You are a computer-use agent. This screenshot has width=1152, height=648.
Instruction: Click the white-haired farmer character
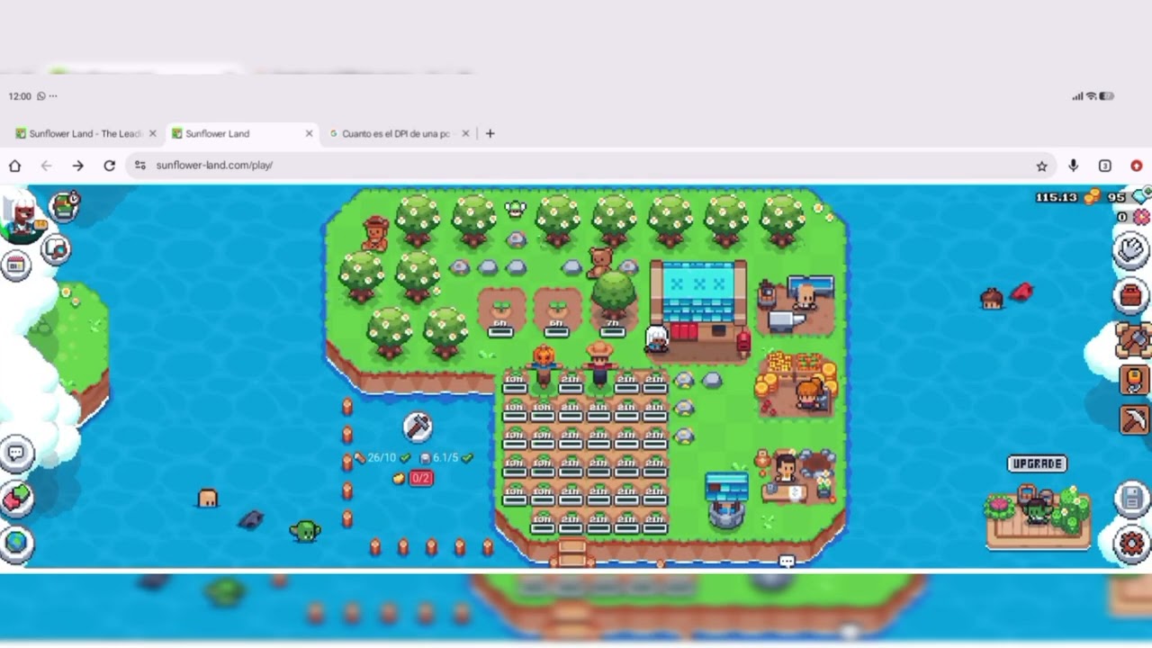(657, 338)
